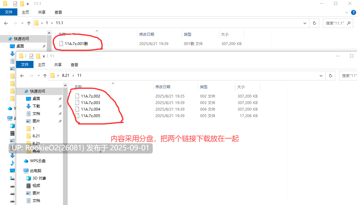
Task: Go up one level in window 11
Action: [x=45, y=76]
